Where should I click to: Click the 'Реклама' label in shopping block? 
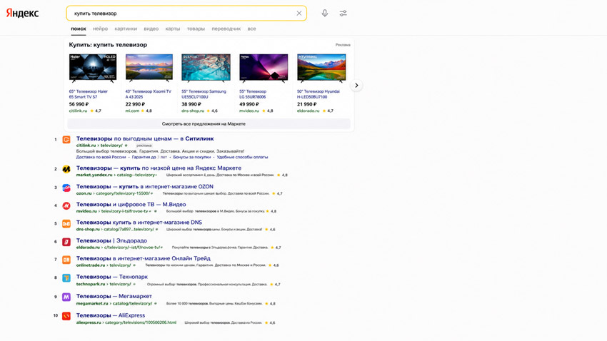[x=343, y=45]
